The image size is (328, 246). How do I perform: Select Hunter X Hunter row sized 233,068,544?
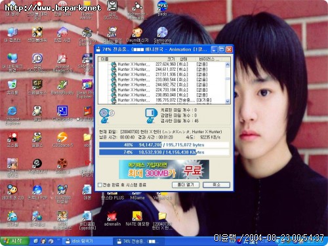pyautogui.click(x=162, y=79)
